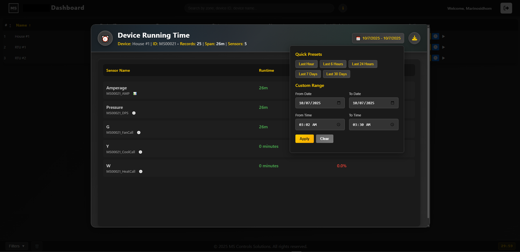This screenshot has width=520, height=252.
Task: Select the Amperage sensor row name
Action: 116,88
